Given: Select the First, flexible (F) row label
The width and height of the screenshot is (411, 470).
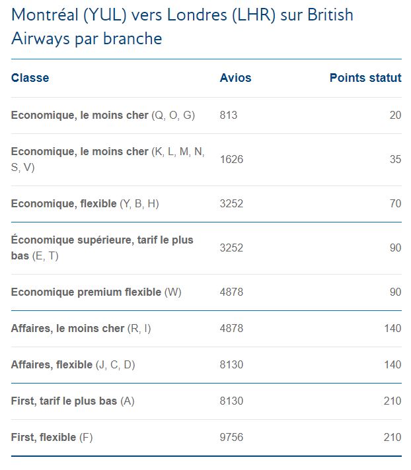Looking at the screenshot, I should tap(52, 437).
